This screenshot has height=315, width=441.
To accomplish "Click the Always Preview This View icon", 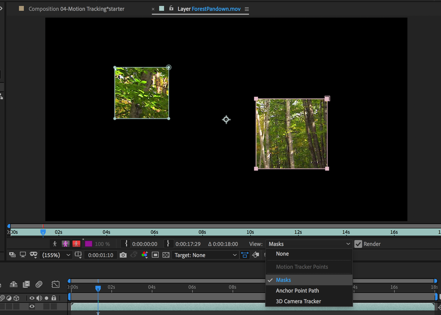I will coord(12,255).
